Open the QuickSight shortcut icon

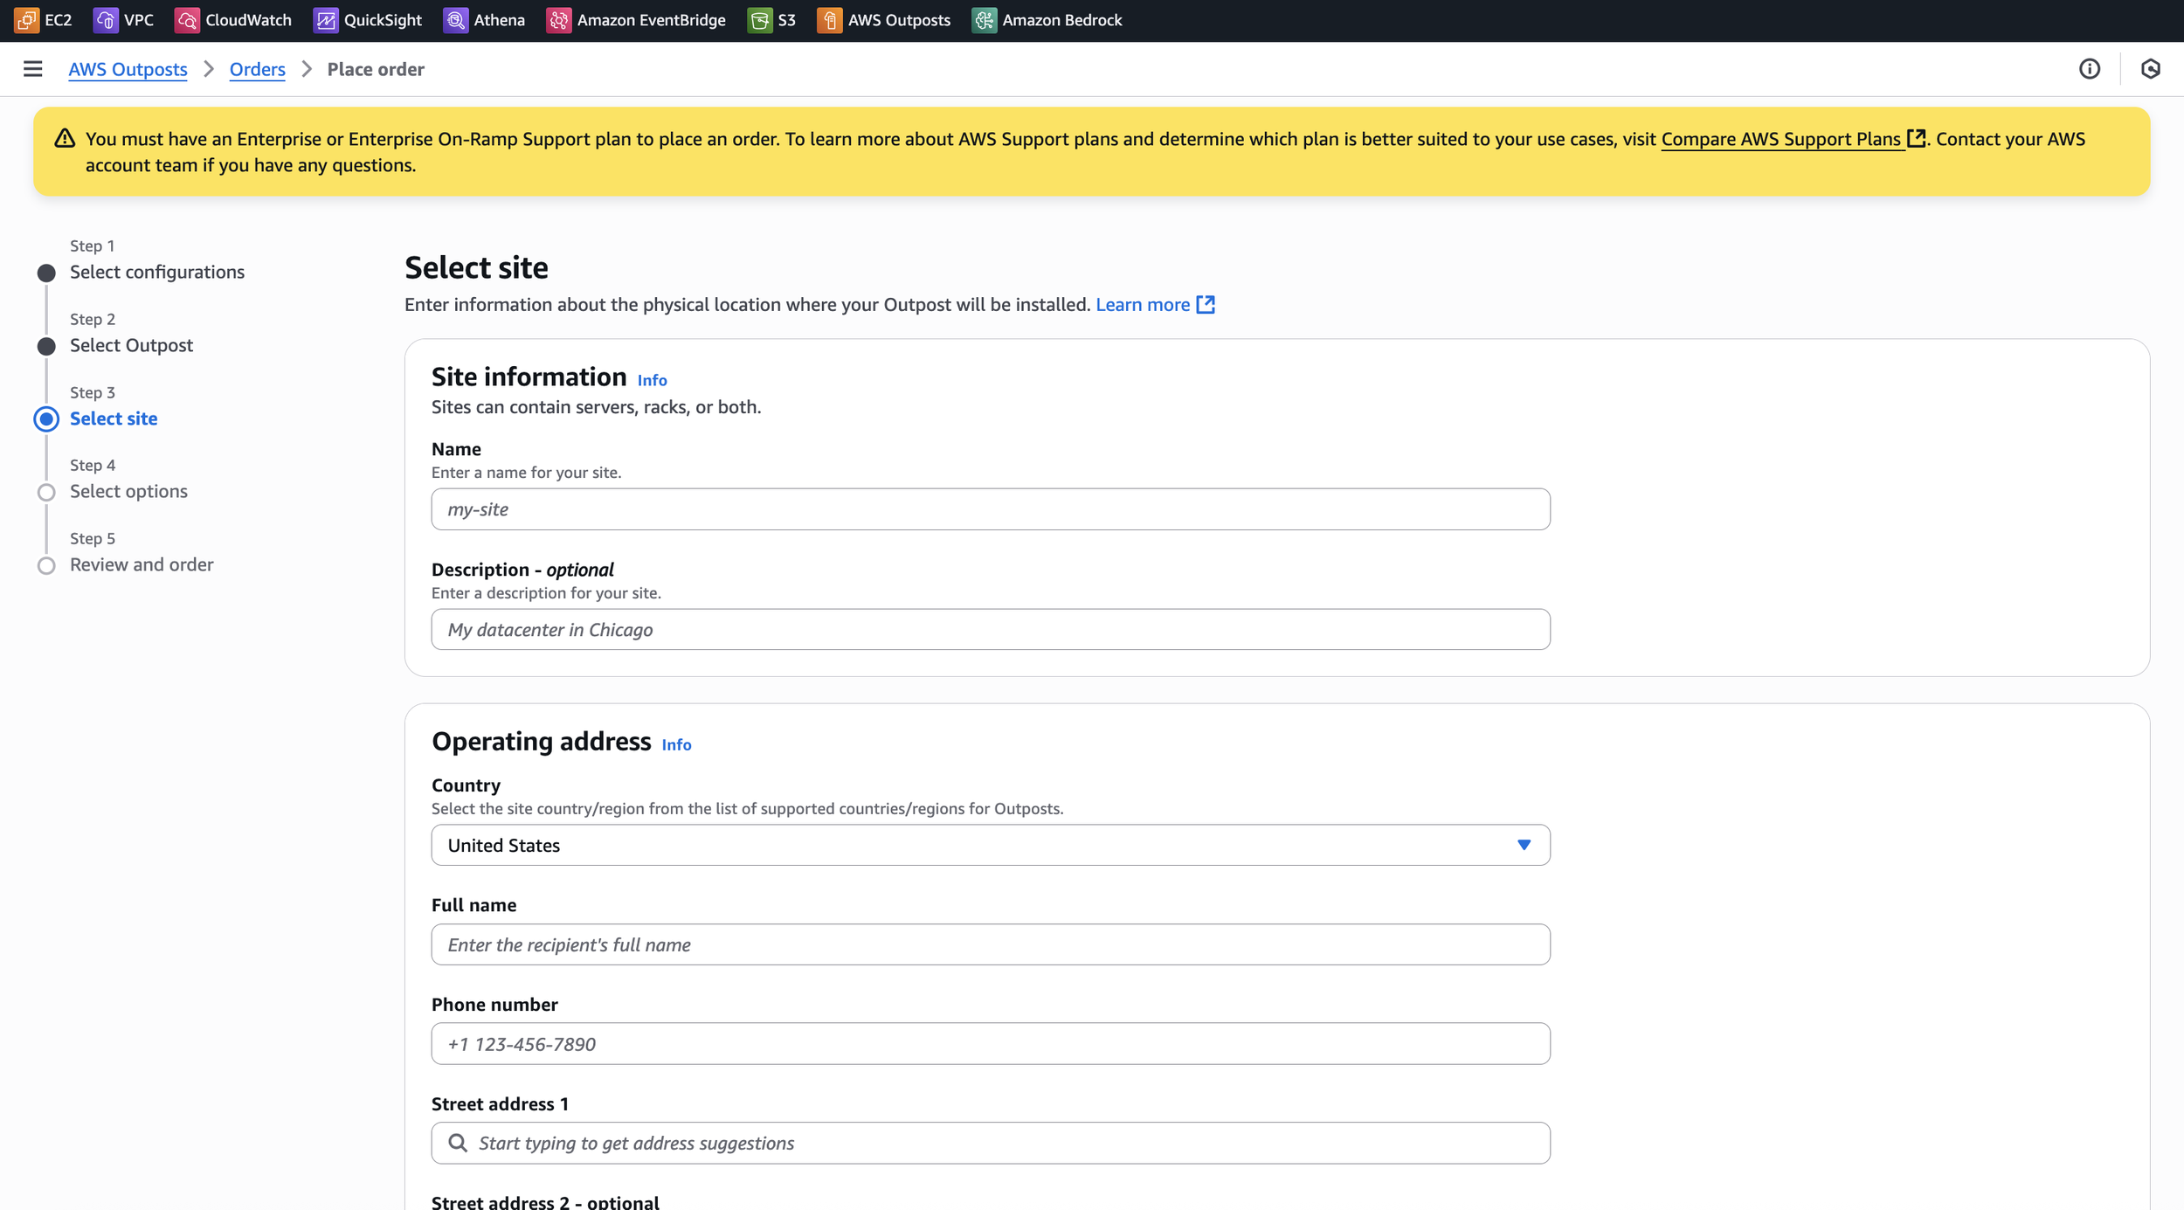tap(326, 20)
